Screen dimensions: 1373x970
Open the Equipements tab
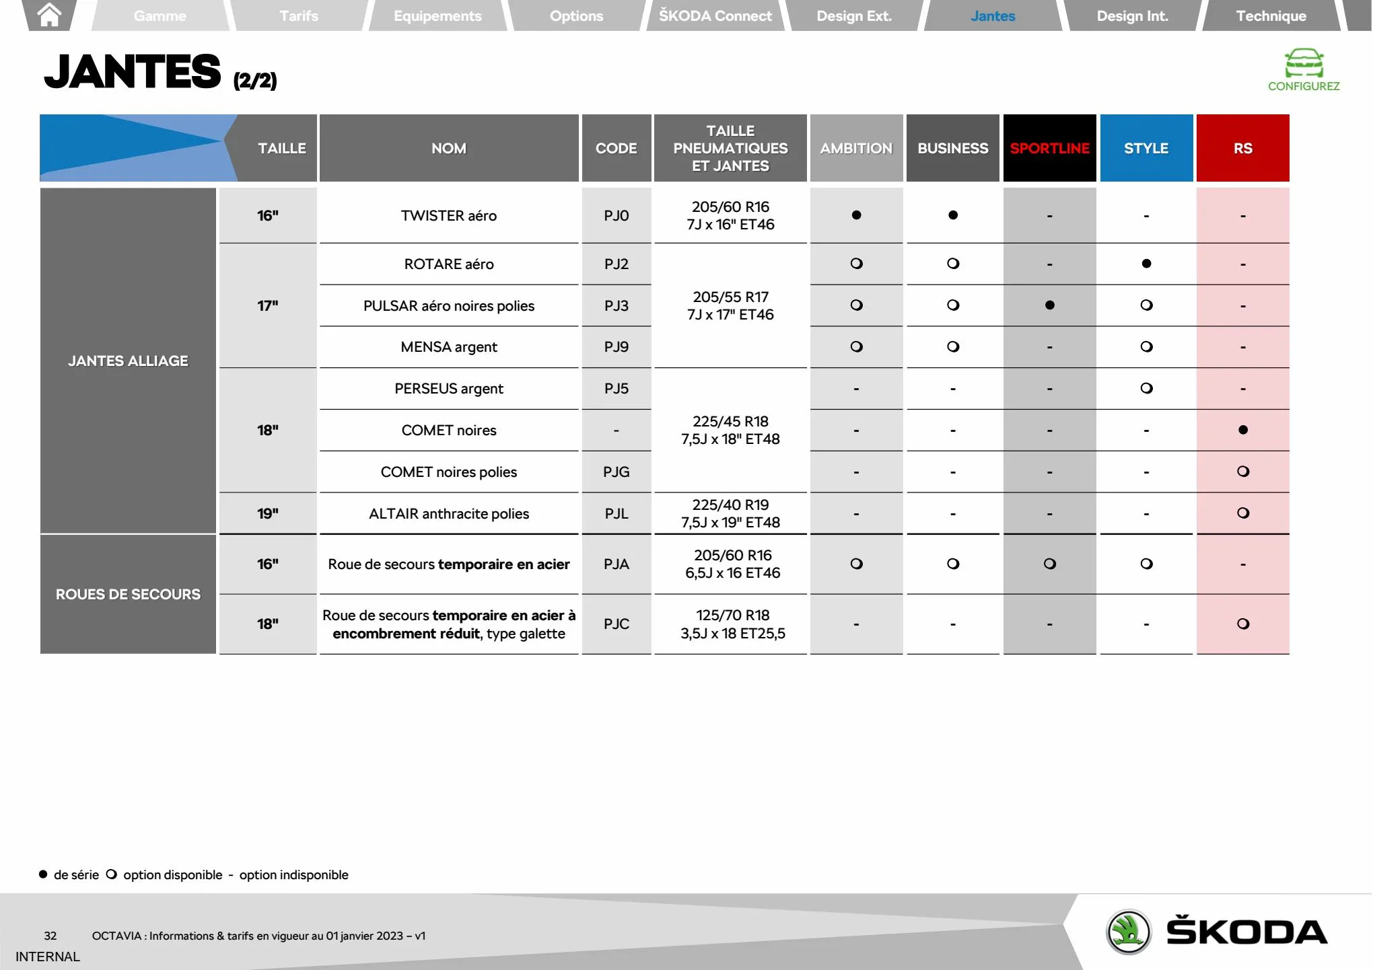pos(437,15)
